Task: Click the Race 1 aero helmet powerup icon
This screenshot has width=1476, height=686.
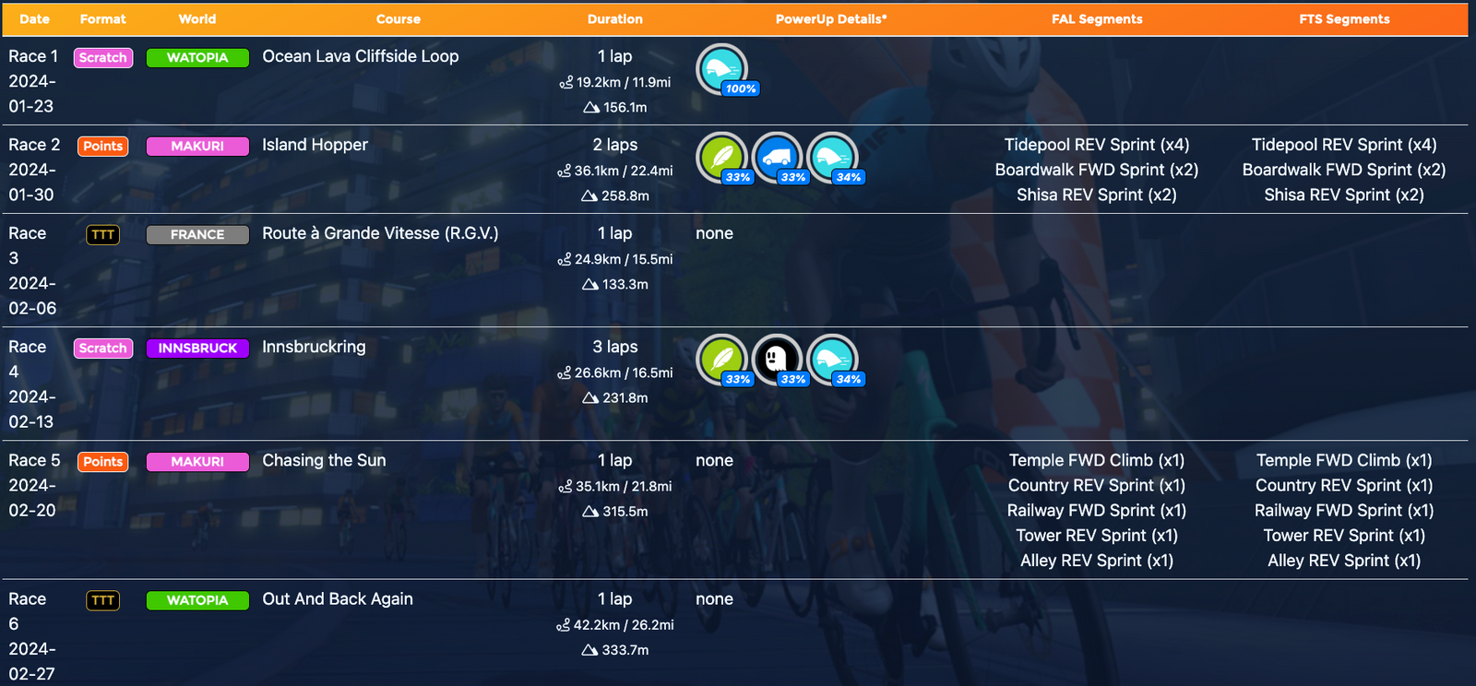Action: (721, 68)
